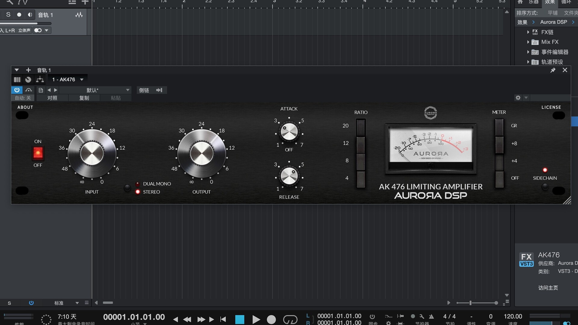The width and height of the screenshot is (578, 325).
Task: Select ratio 12 button
Action: pos(361,145)
